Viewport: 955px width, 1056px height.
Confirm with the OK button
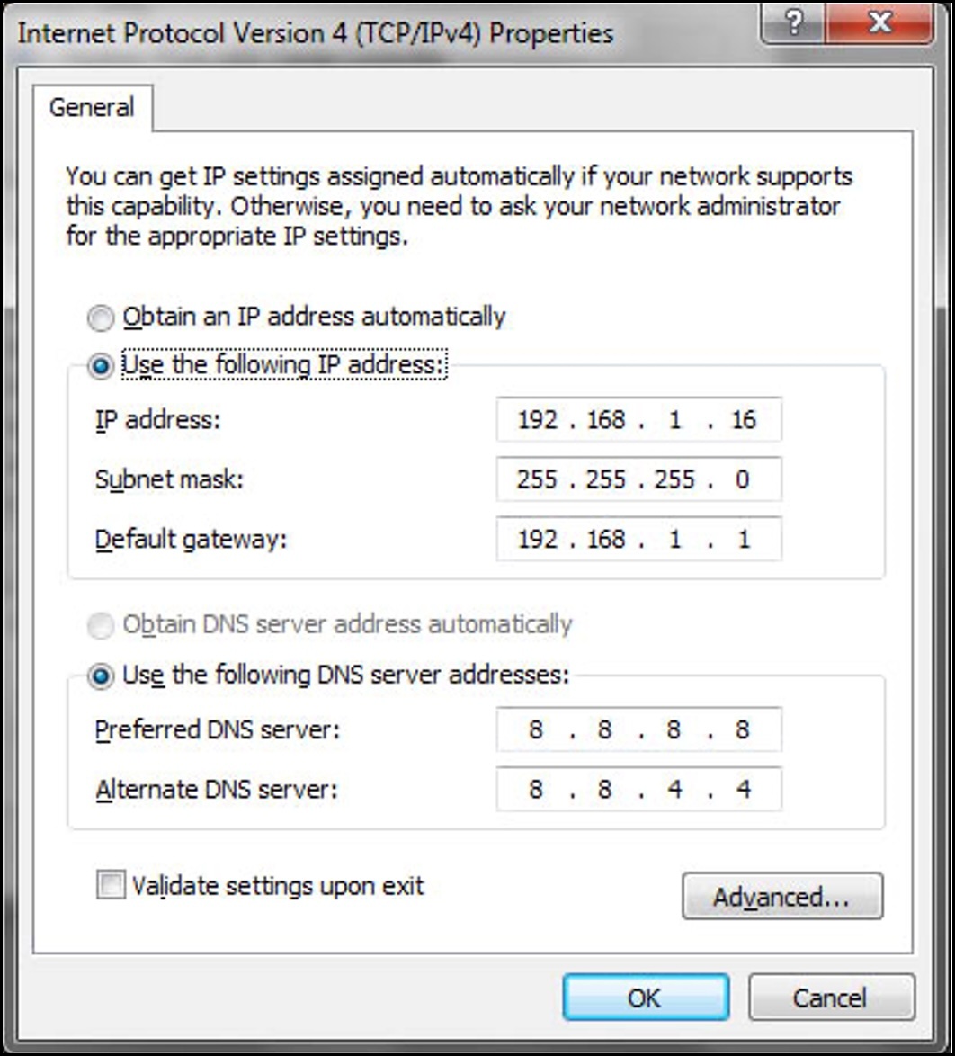(645, 998)
